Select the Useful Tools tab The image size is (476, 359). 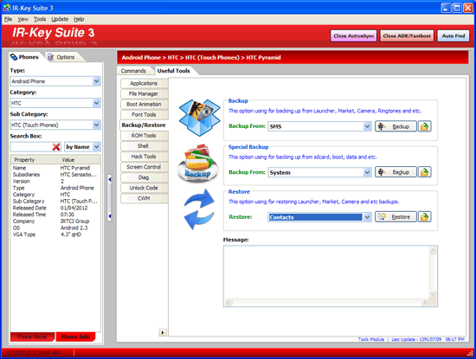pyautogui.click(x=174, y=71)
